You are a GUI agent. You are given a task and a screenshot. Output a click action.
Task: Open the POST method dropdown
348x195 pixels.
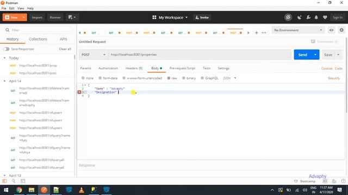click(x=94, y=55)
